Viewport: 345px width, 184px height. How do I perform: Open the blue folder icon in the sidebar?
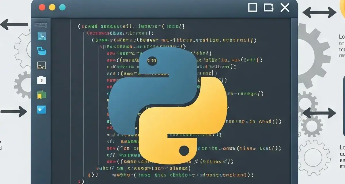point(42,51)
